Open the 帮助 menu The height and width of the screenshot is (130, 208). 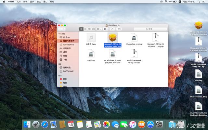pyautogui.click(x=52, y=2)
